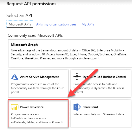This screenshot has width=132, height=135.
Task: Select the Microsoft APIs tab
Action: (20, 24)
